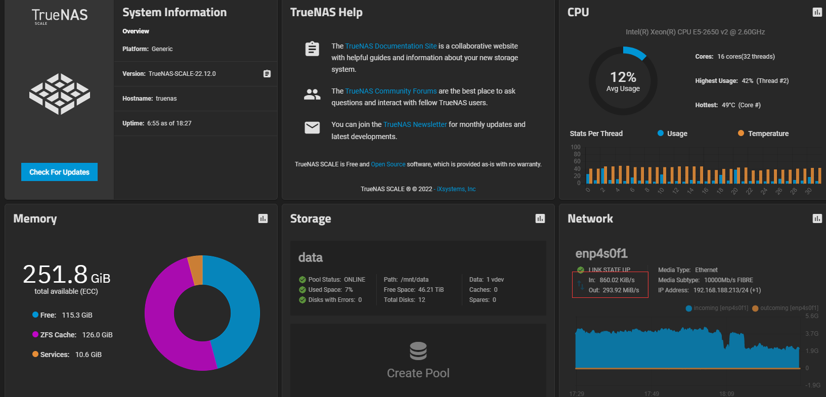The height and width of the screenshot is (397, 826).
Task: Click Path /mnt/data text
Action: pyautogui.click(x=406, y=280)
